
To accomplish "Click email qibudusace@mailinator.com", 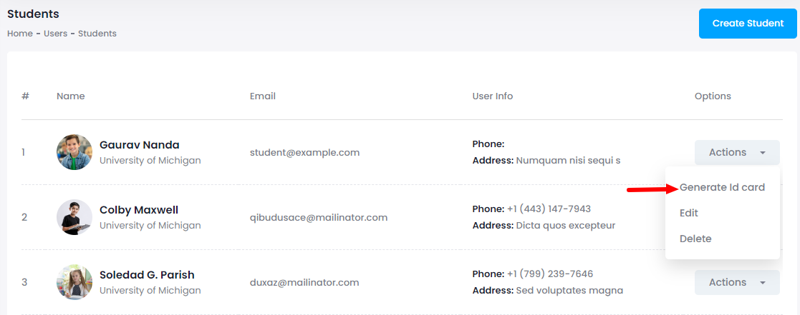I will tap(319, 217).
